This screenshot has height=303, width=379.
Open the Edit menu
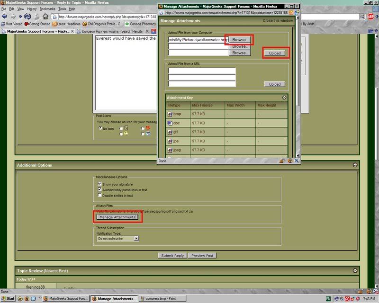click(x=11, y=9)
